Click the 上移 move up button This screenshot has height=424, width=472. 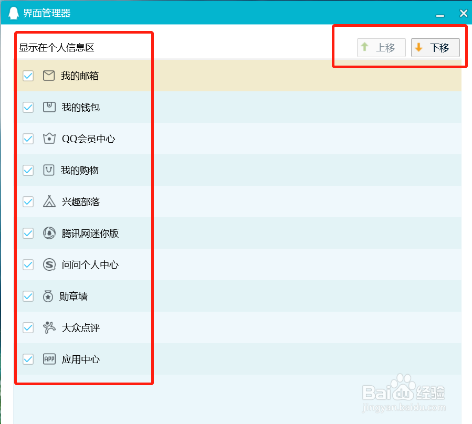381,48
